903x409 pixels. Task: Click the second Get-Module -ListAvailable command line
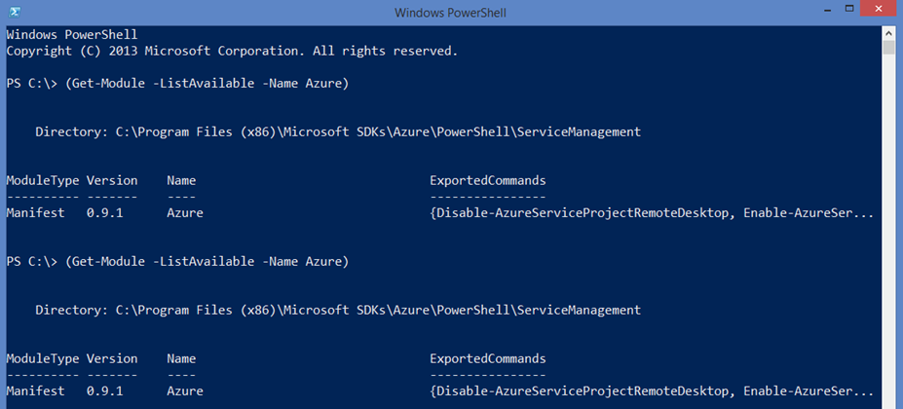click(177, 262)
